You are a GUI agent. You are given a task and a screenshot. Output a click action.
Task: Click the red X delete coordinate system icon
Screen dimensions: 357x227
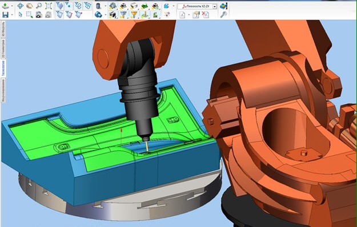[206, 15]
